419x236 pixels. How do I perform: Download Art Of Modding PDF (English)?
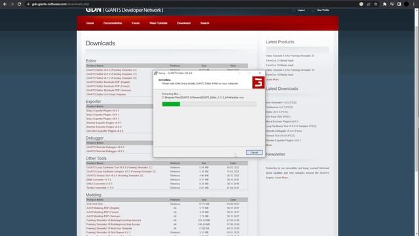click(103, 208)
